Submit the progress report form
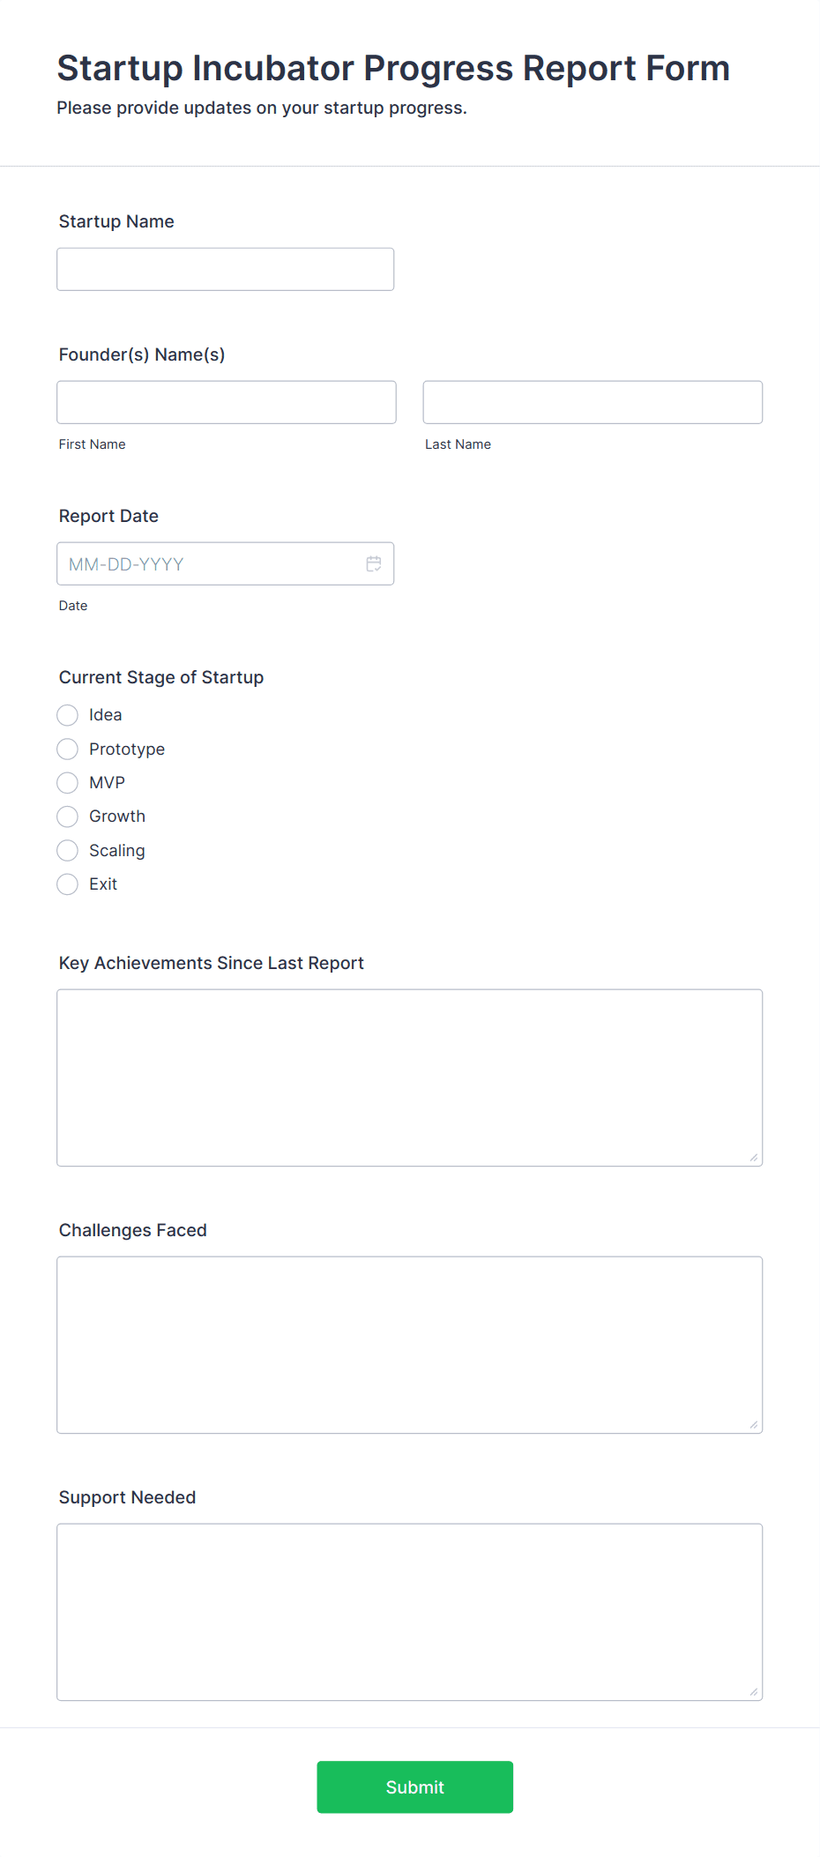 (x=415, y=1787)
